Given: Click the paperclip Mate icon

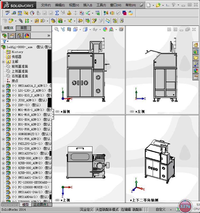Looking at the screenshot, I should pyautogui.click(x=21, y=21).
